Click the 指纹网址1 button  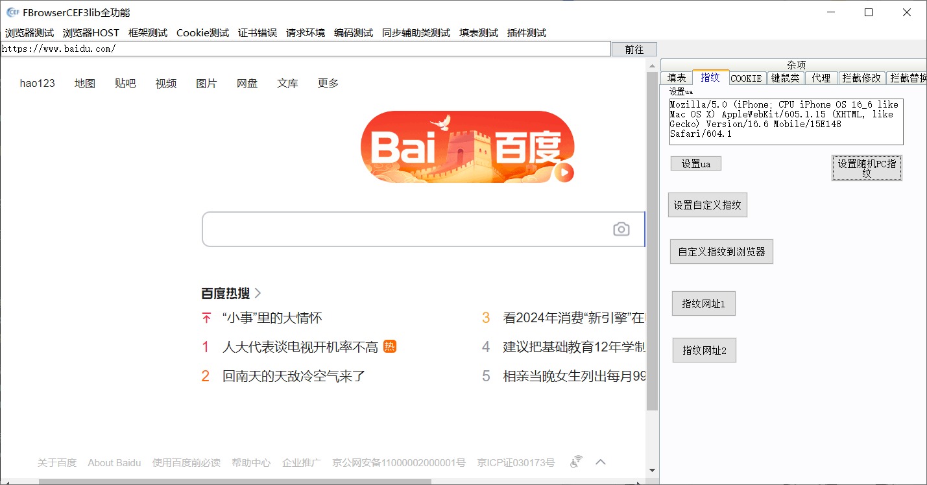point(704,303)
